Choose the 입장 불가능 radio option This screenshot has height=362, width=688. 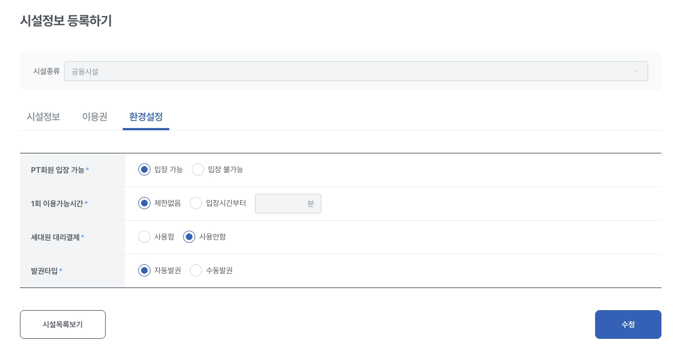(x=198, y=169)
